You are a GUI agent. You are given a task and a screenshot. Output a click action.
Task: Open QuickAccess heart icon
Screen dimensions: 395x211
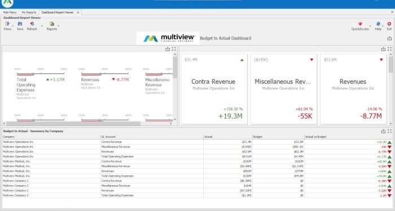coord(360,24)
